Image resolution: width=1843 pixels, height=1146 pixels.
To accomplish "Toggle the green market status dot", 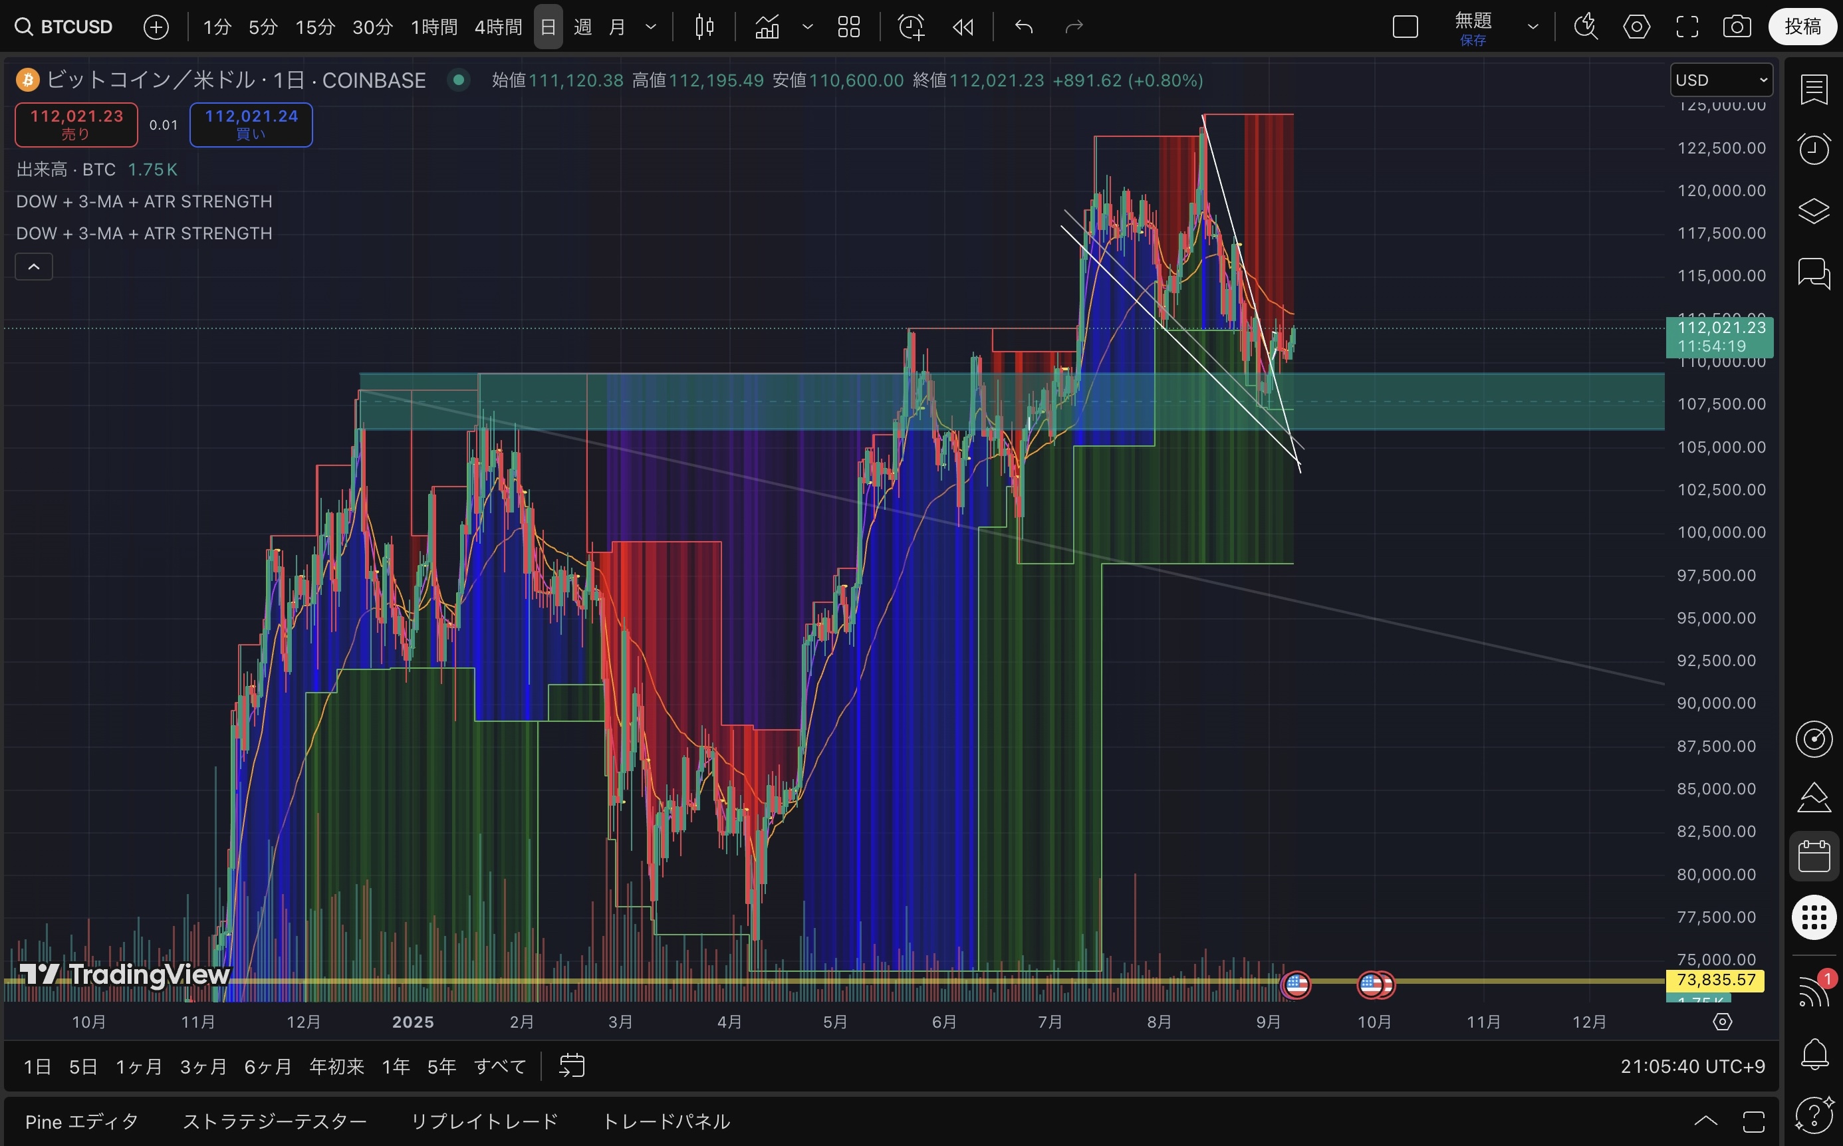I will coord(458,80).
